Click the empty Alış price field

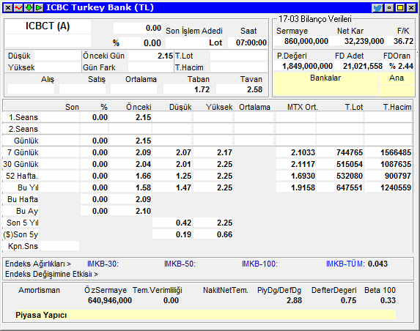click(31, 89)
